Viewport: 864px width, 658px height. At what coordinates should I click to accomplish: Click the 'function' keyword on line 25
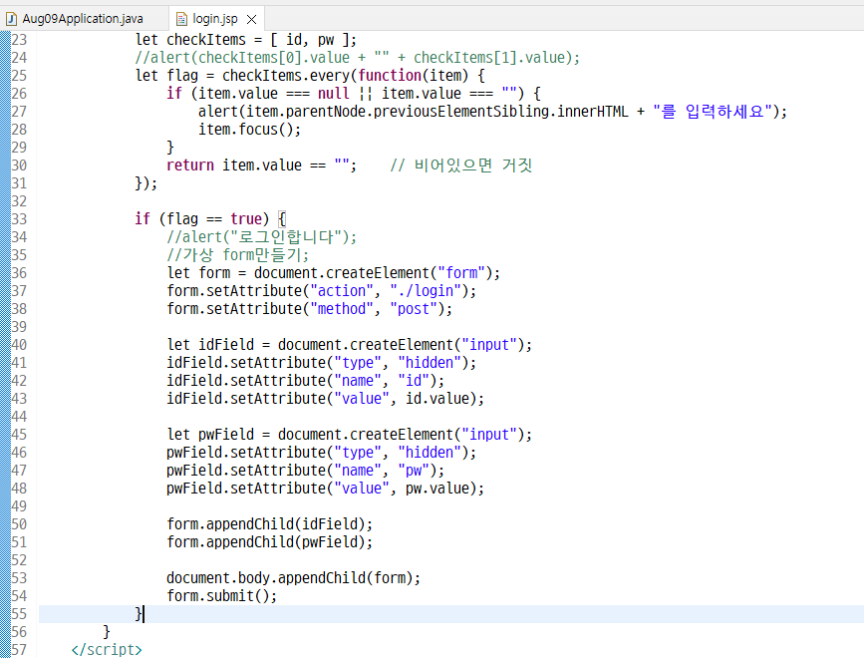point(390,76)
